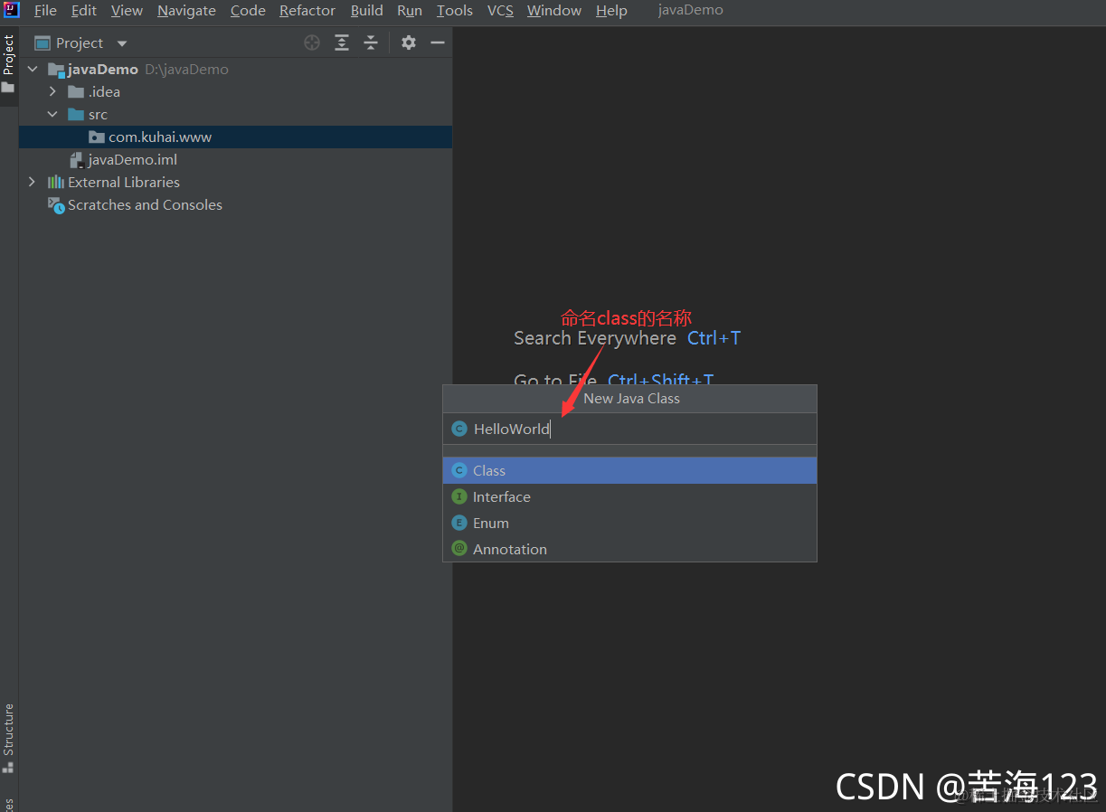Select the Annotation option
The height and width of the screenshot is (812, 1106).
(629, 549)
